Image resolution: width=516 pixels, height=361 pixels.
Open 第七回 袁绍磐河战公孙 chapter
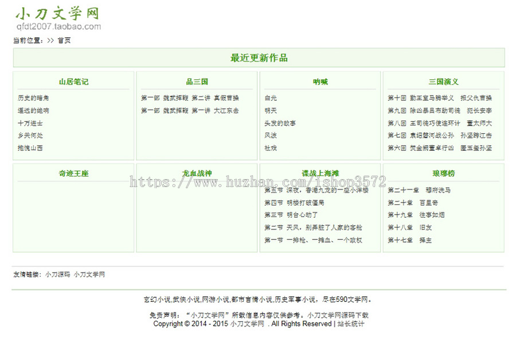click(440, 135)
